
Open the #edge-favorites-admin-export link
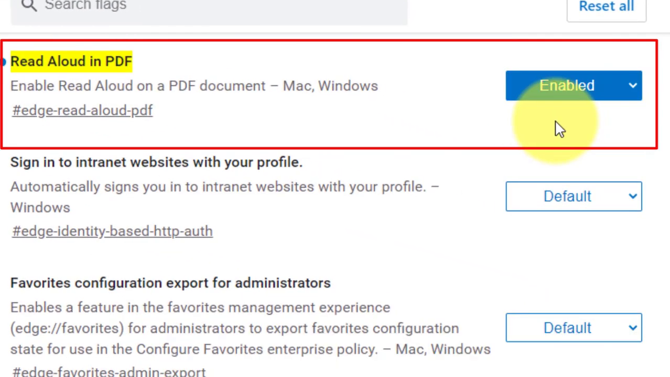point(109,372)
